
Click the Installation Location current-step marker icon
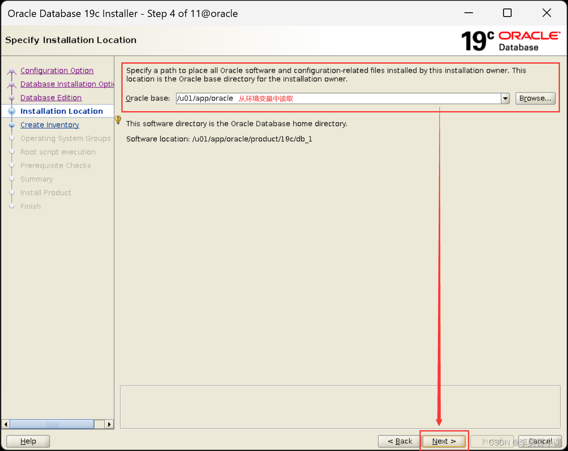(x=12, y=111)
